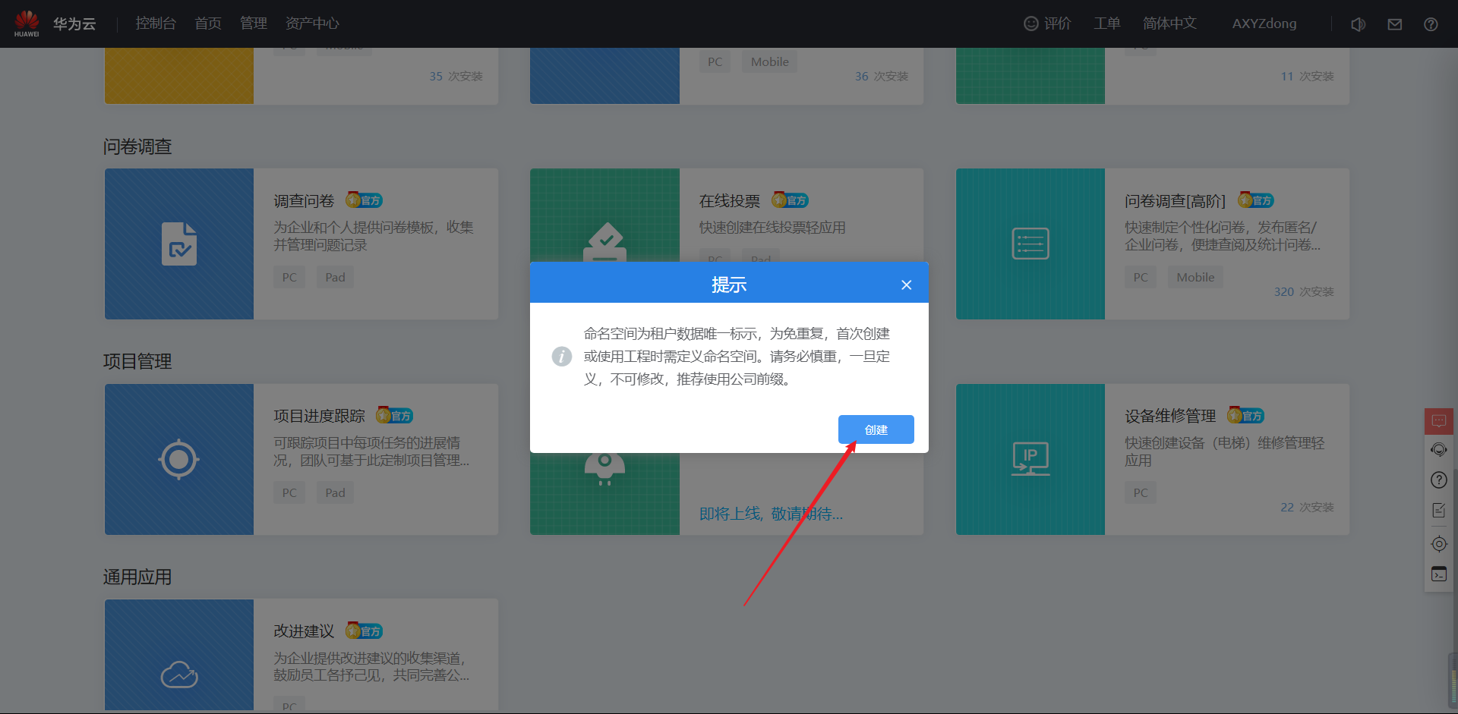The image size is (1458, 714).
Task: Click the 项目进度跟踪 target thumbnail
Action: click(x=179, y=459)
